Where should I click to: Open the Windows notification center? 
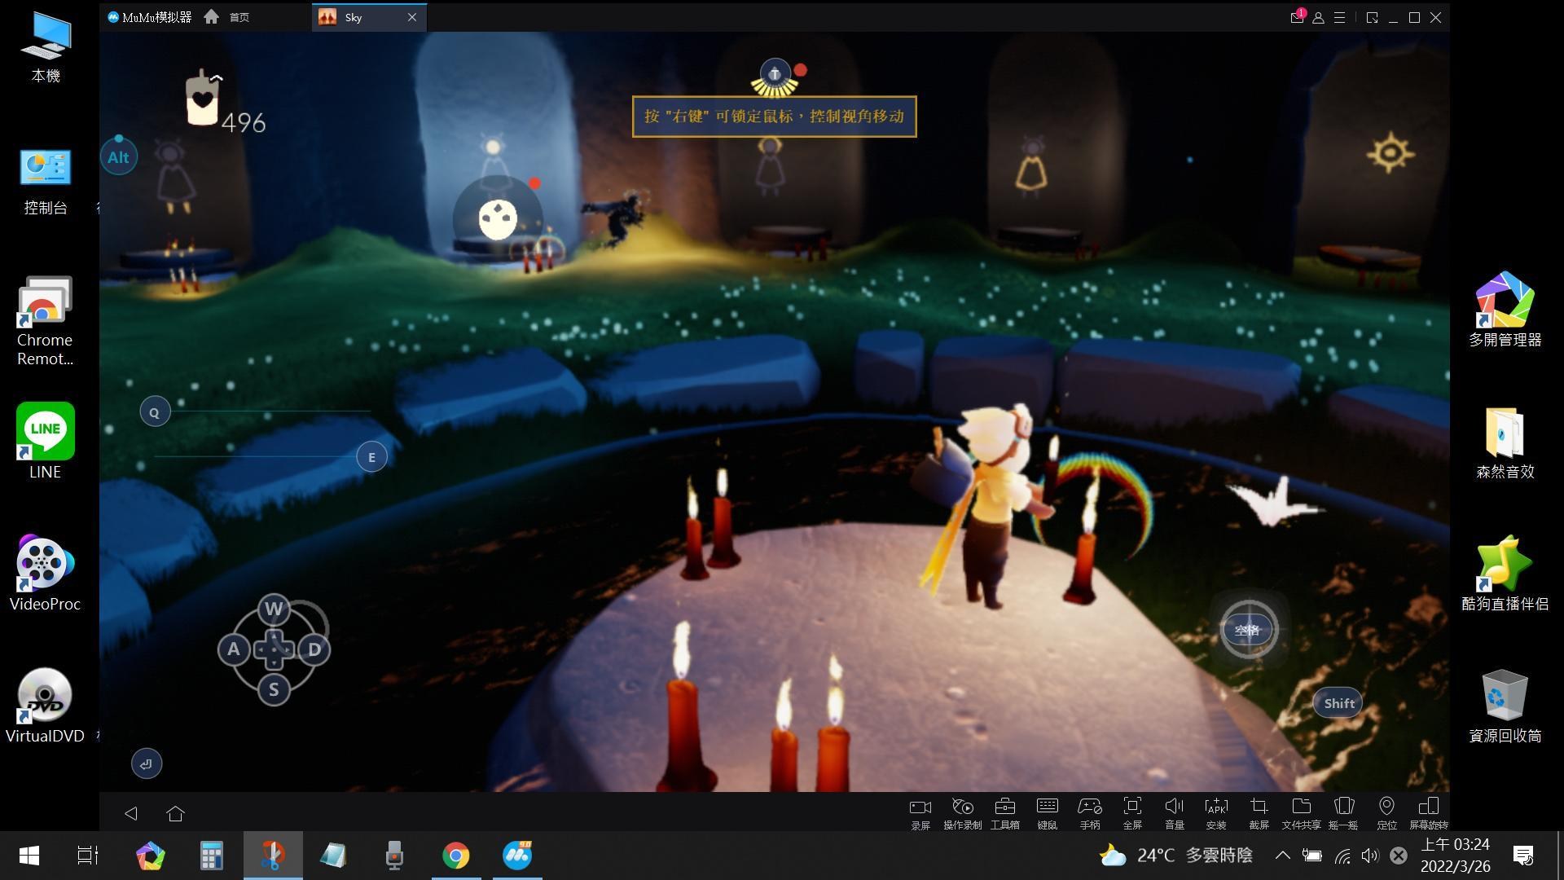tap(1523, 856)
